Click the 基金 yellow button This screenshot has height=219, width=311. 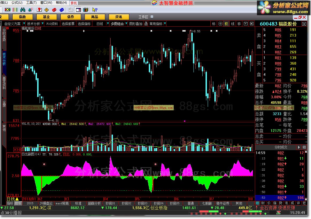point(46,17)
